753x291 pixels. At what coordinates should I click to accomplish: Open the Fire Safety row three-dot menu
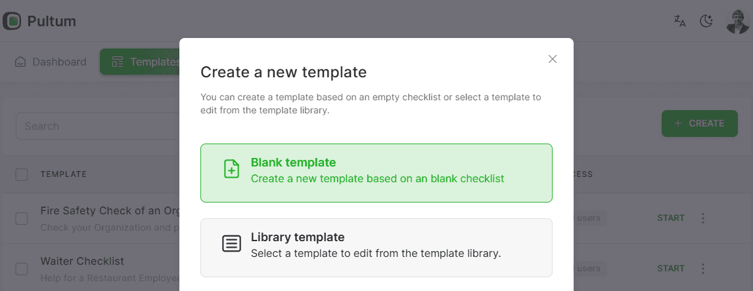coord(703,218)
